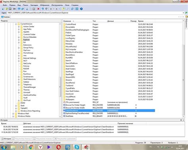Click the blue monitor connect icon
The height and width of the screenshot is (150, 188).
coord(19,9)
